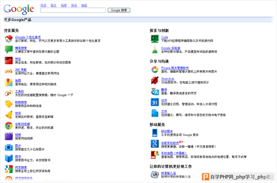Open the 265 导航 link

click(21, 70)
